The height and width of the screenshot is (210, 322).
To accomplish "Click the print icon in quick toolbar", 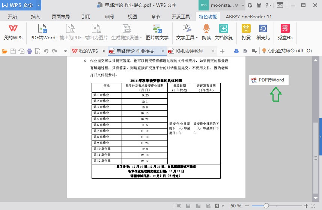I will click(30, 51).
